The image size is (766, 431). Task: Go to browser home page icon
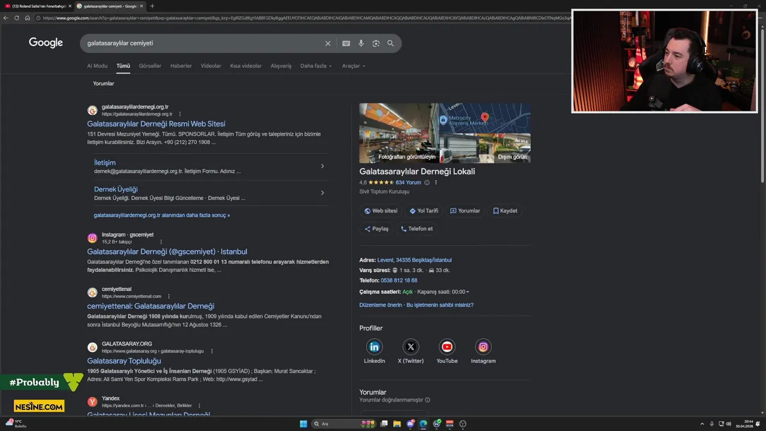click(27, 18)
